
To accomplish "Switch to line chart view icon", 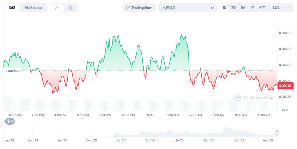I will 57,8.
